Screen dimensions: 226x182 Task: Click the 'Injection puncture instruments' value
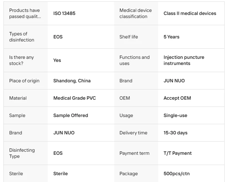(x=184, y=60)
